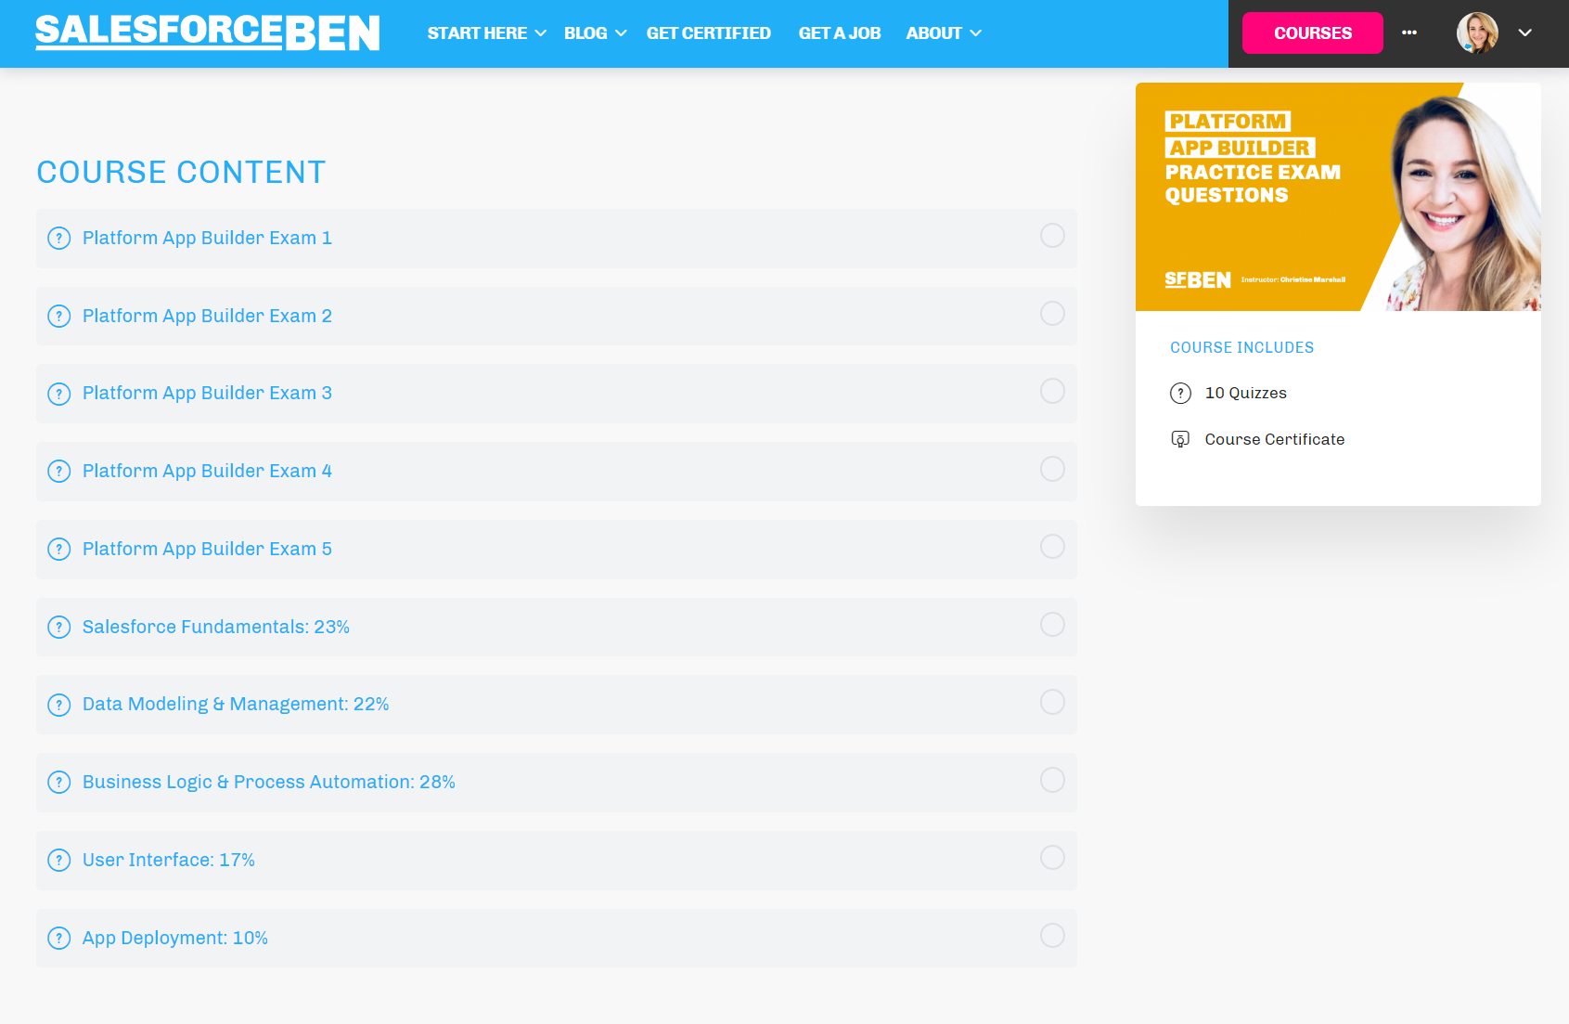Open Platform App Builder Exam 5 link

(x=207, y=550)
